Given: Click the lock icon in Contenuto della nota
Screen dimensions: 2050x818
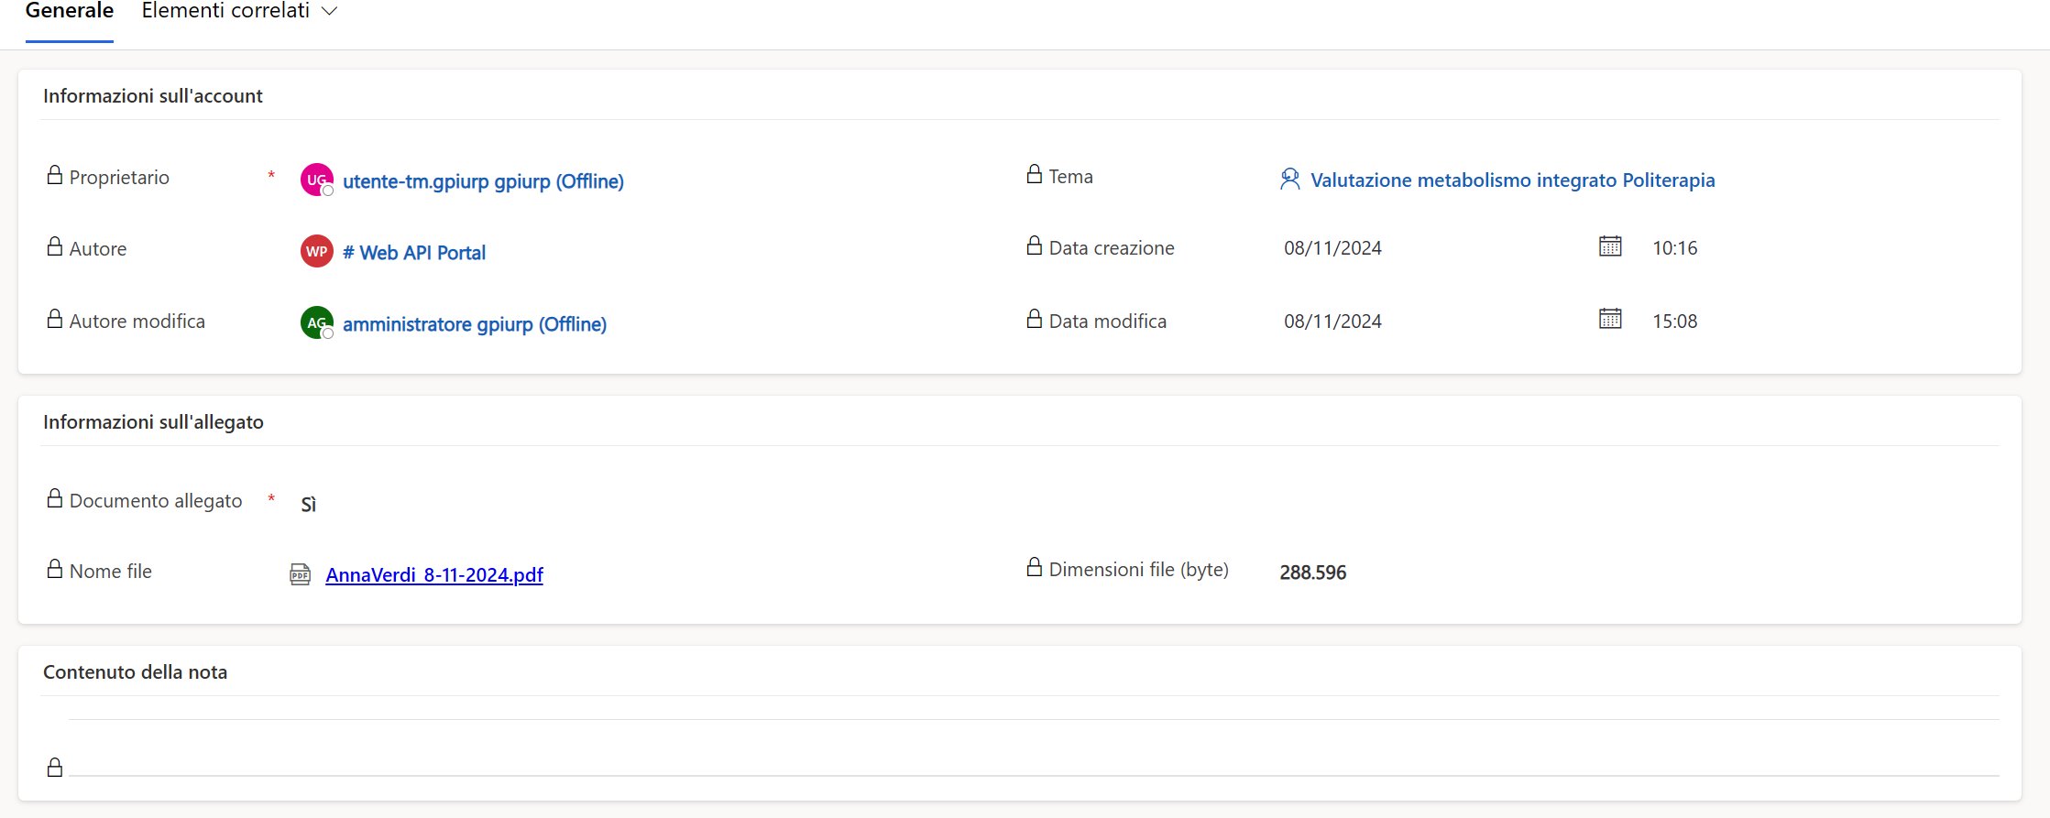Looking at the screenshot, I should [x=55, y=767].
